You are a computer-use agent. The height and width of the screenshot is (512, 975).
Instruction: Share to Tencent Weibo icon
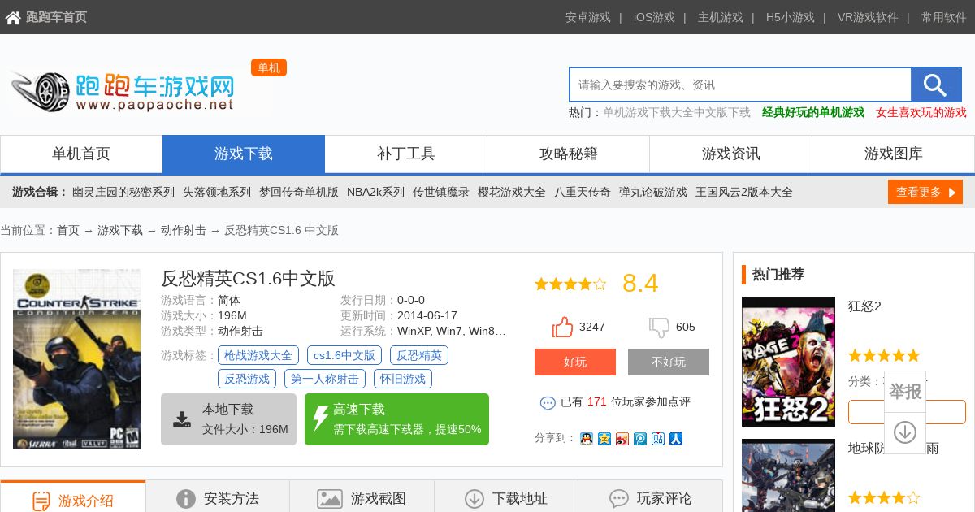pyautogui.click(x=640, y=439)
